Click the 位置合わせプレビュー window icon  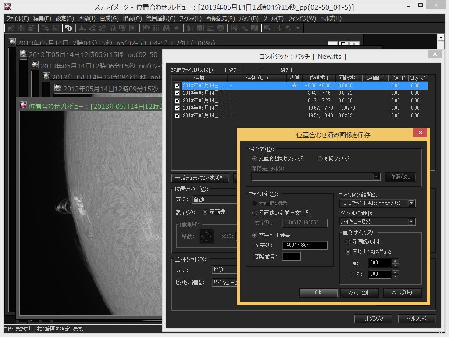pos(23,105)
